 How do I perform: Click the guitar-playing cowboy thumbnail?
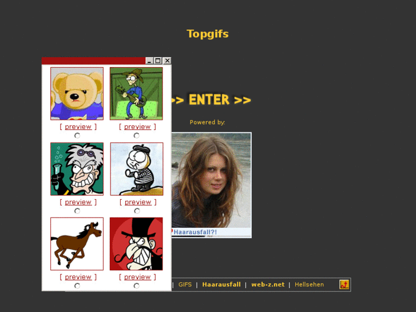(136, 93)
